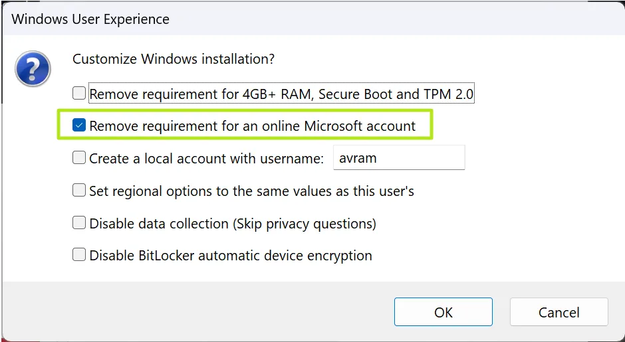Viewport: 625px width, 342px height.
Task: Check the Set regional options checkbox
Action: pyautogui.click(x=79, y=191)
